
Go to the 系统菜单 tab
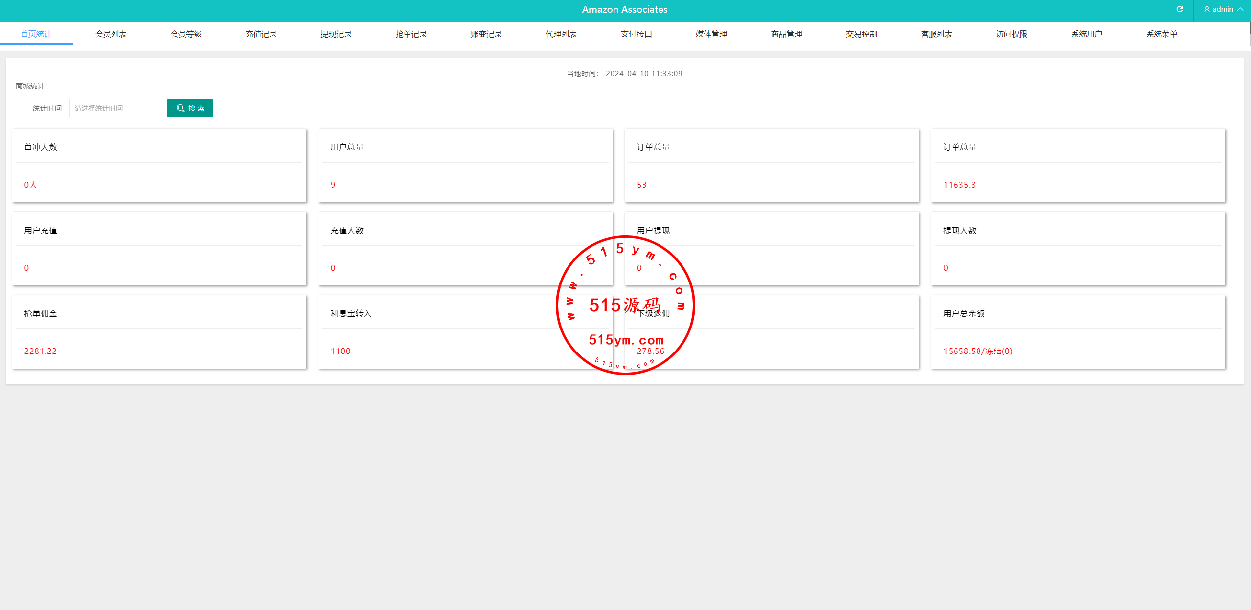click(1161, 34)
